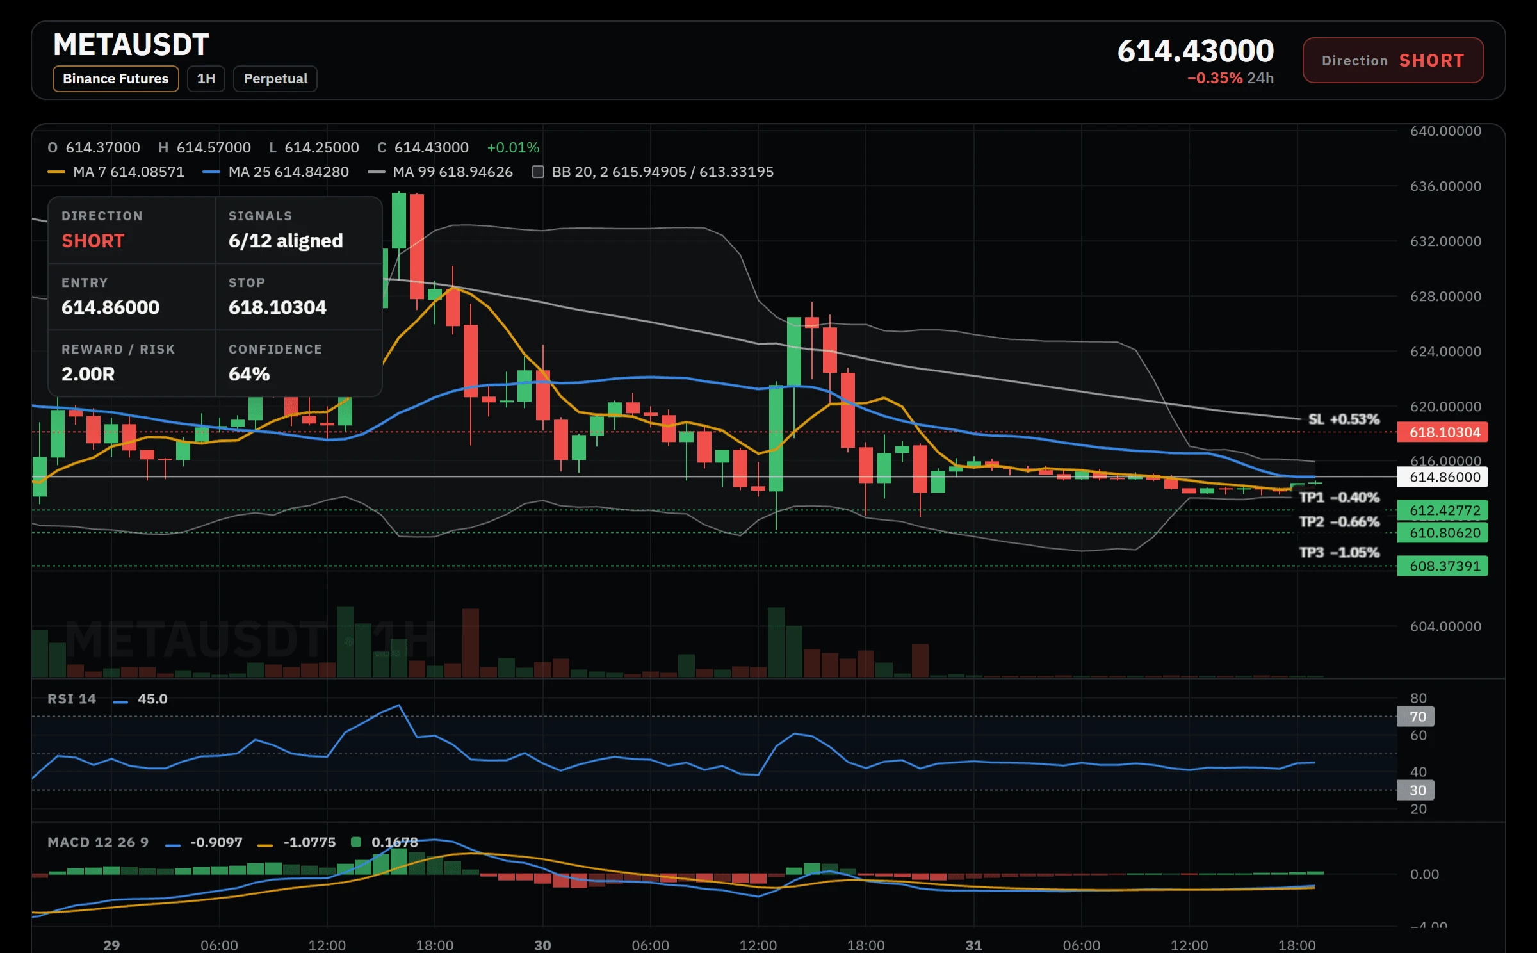The width and height of the screenshot is (1537, 953).
Task: Click the Reward/Risk value 2.00R
Action: (88, 374)
